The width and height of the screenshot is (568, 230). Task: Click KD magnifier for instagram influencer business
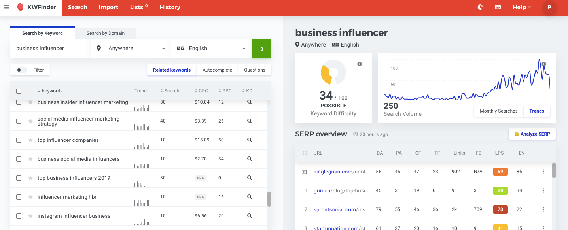click(250, 216)
